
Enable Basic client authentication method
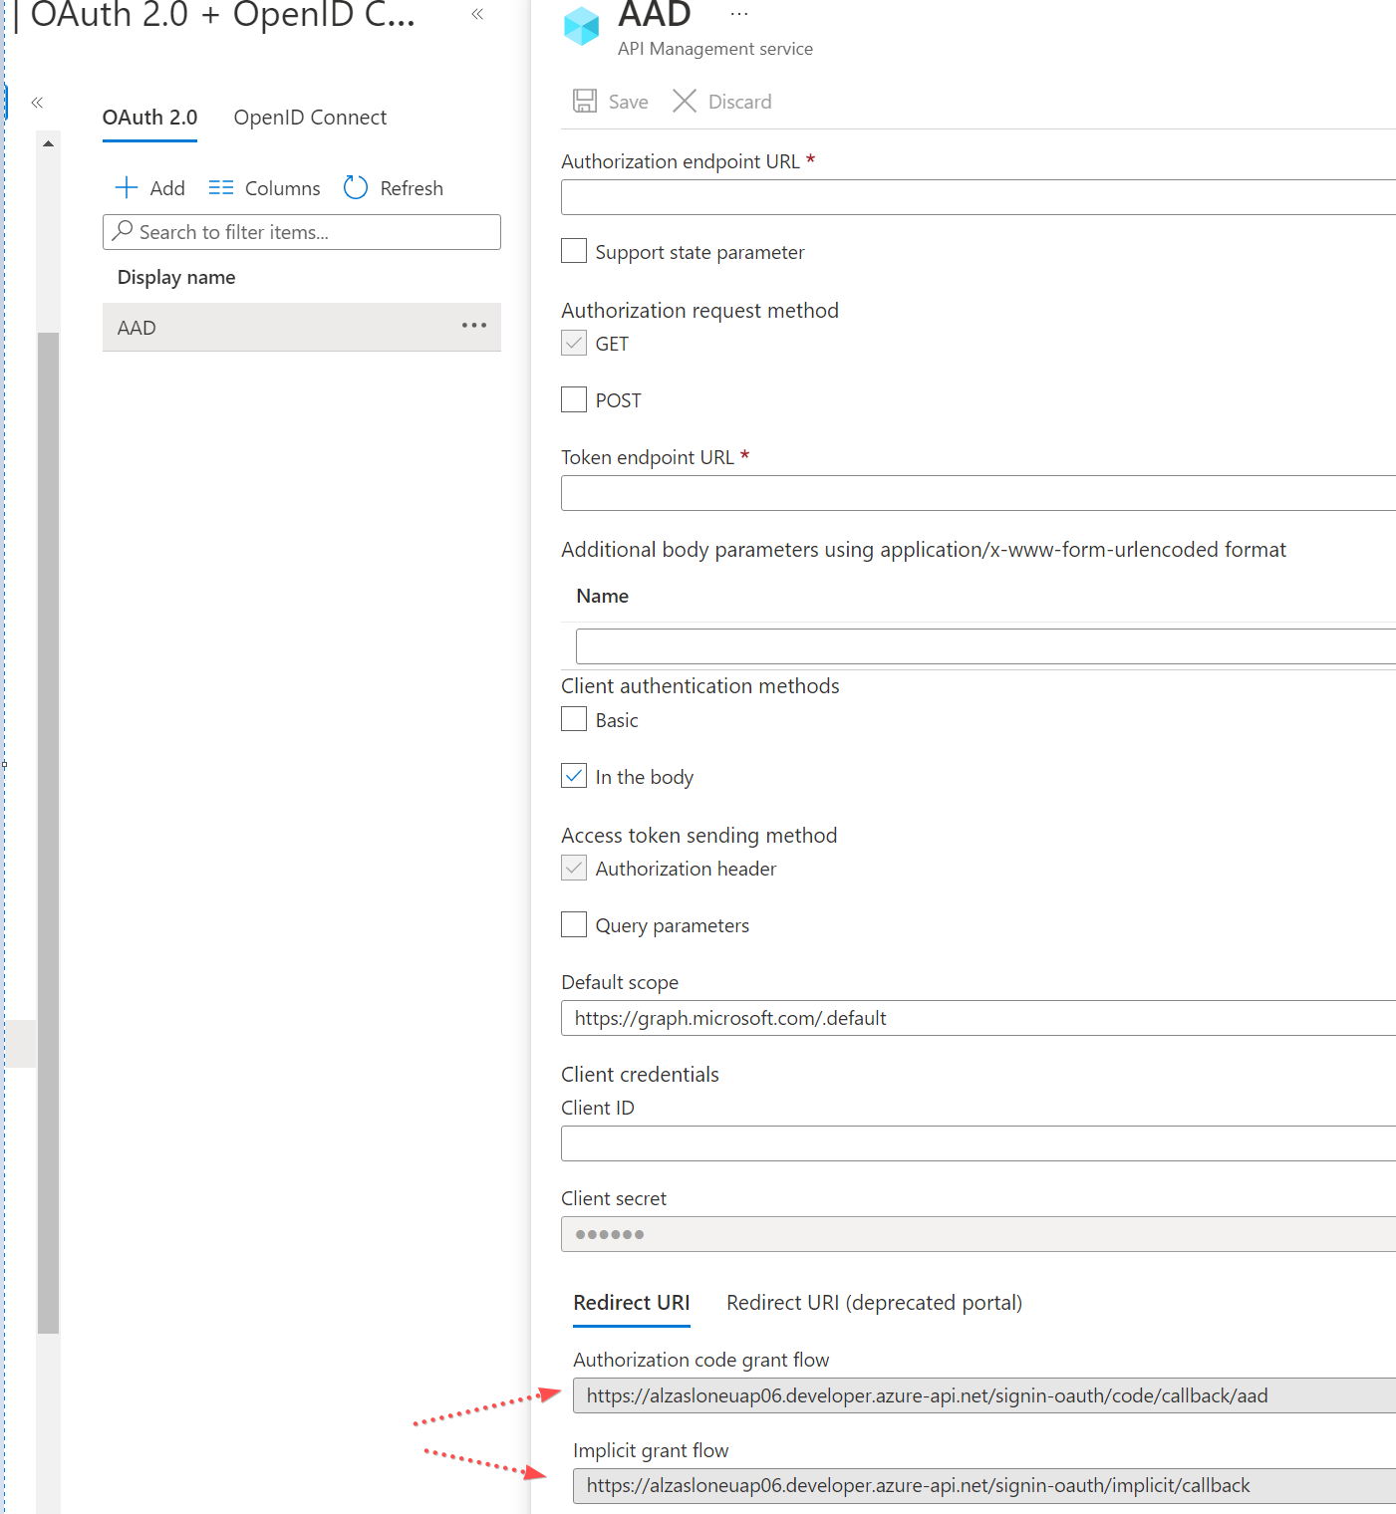coord(573,718)
